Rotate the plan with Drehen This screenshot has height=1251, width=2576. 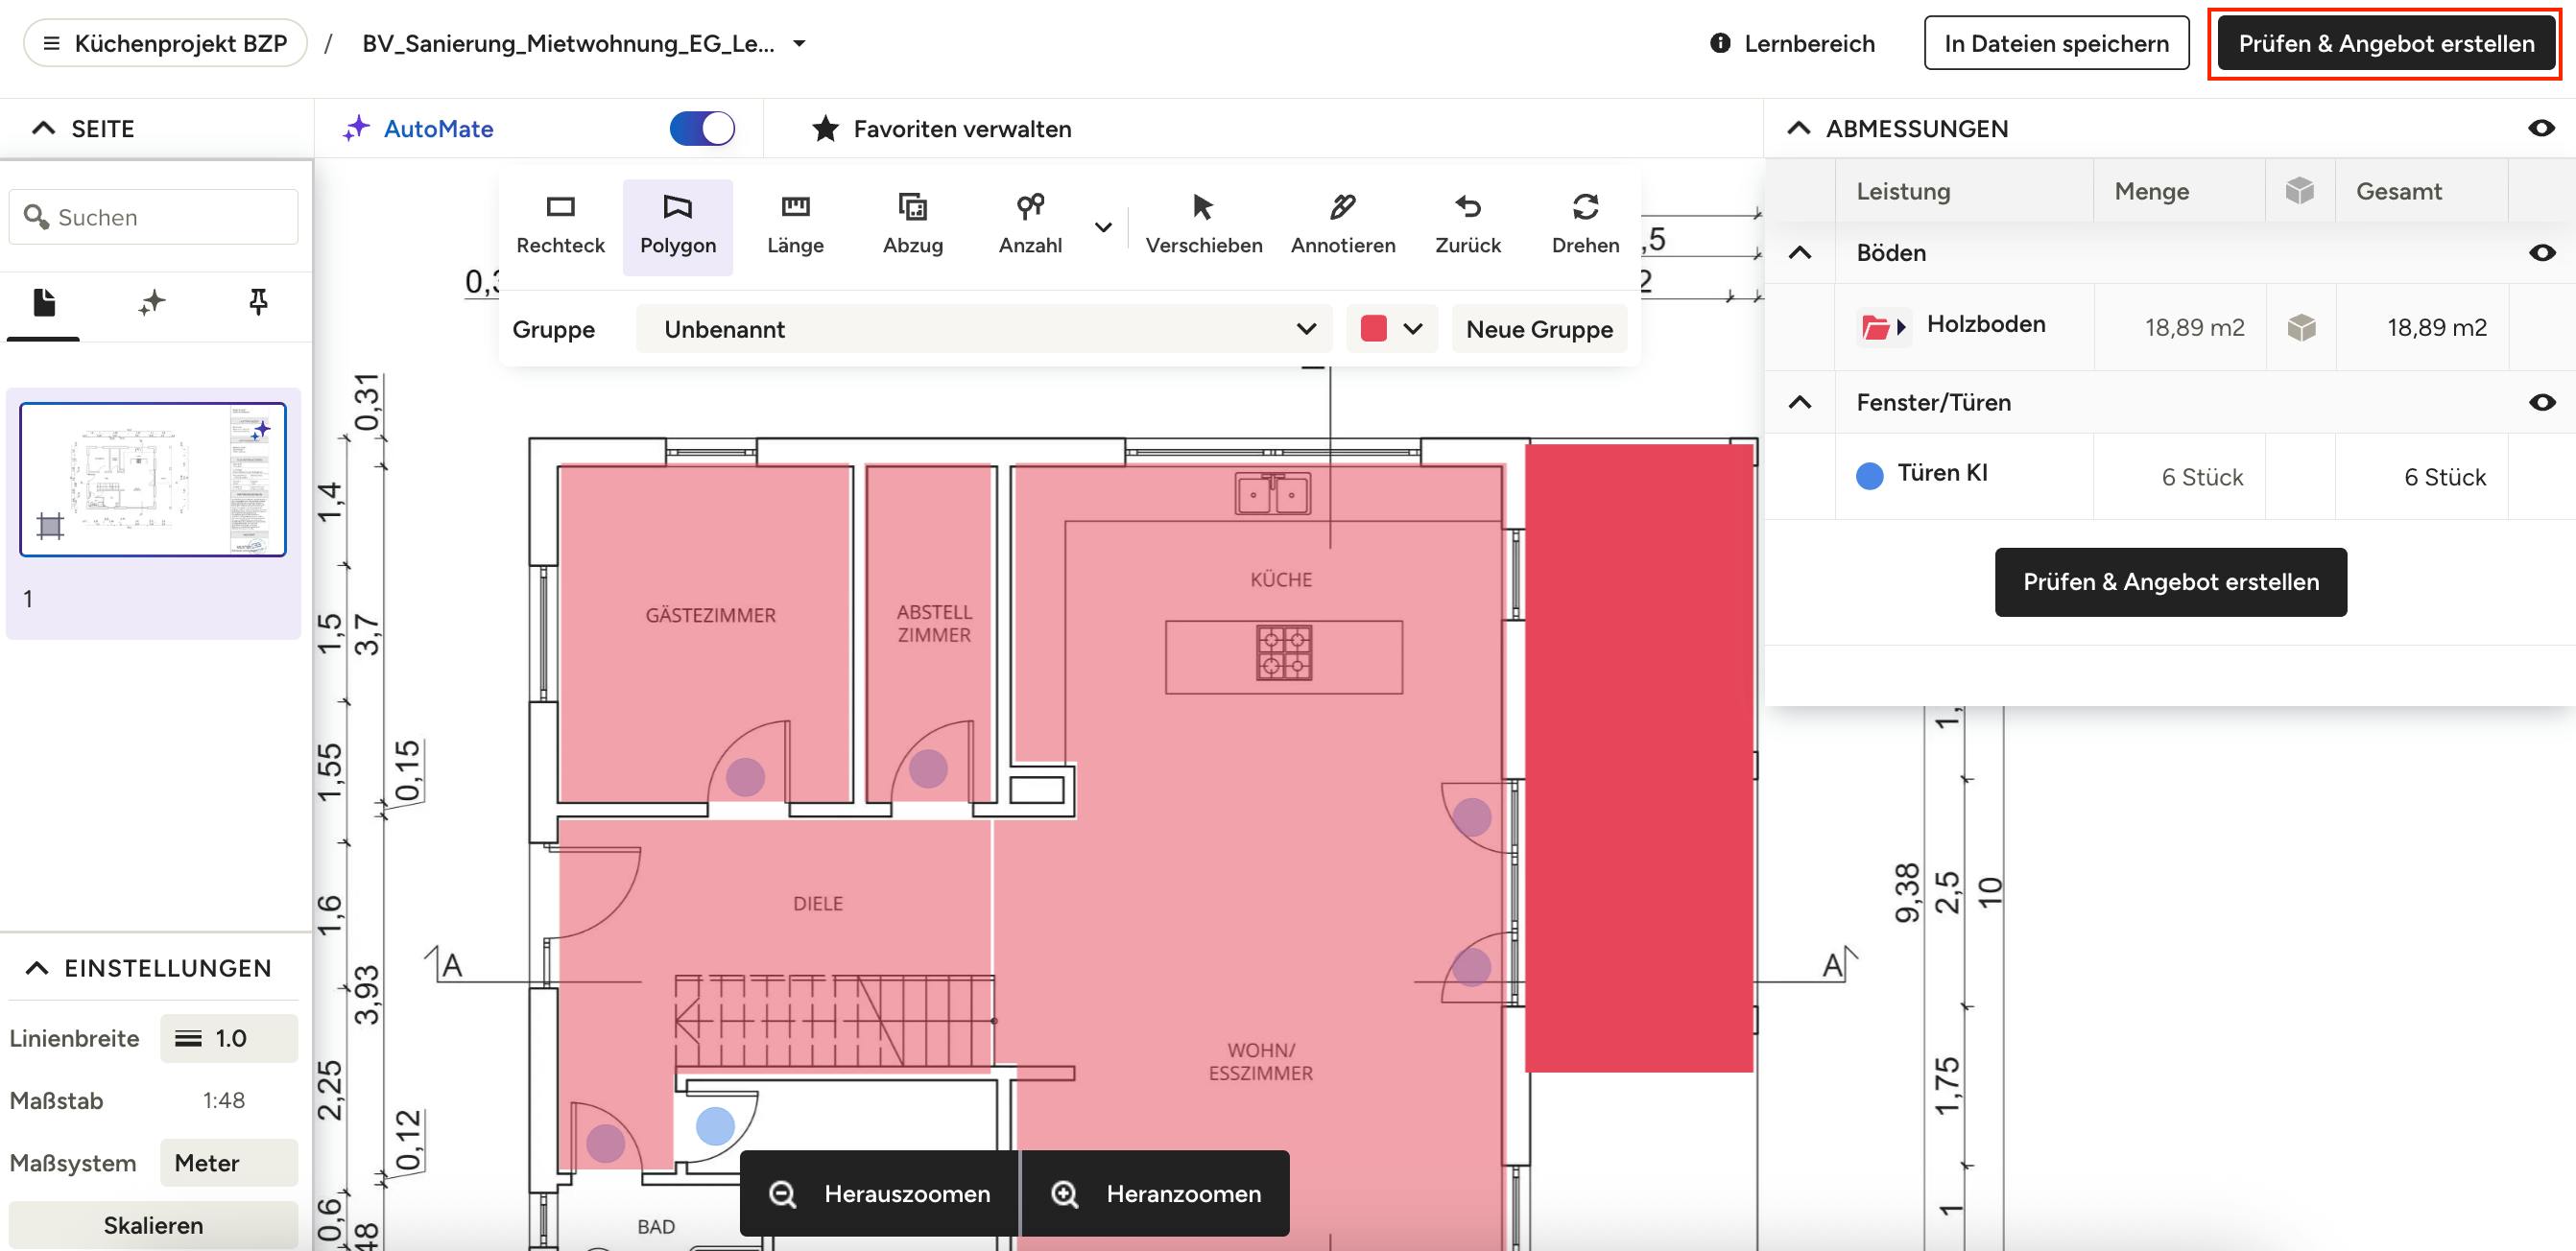click(x=1585, y=225)
